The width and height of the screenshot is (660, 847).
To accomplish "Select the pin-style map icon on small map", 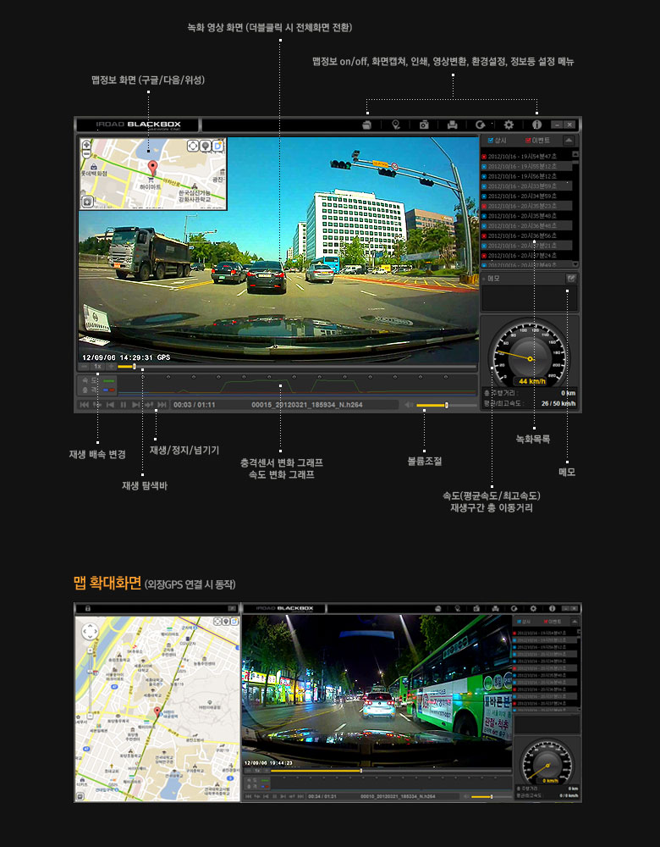I will 205,146.
